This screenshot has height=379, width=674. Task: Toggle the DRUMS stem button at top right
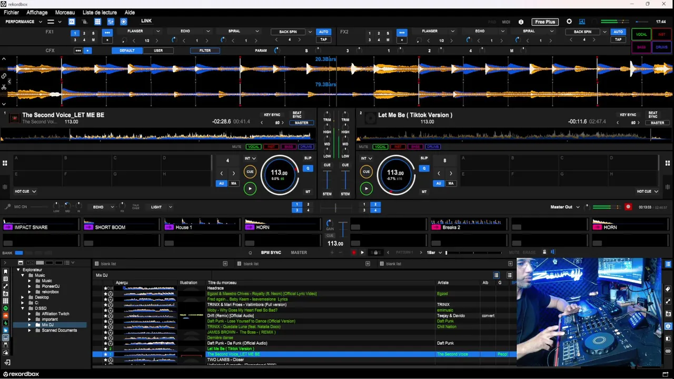point(661,47)
